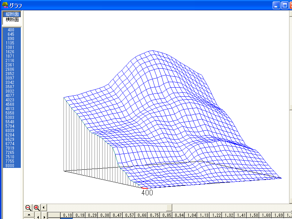Click the 0.47 column header
Viewport: 292px width, 219px height.
(x=116, y=215)
